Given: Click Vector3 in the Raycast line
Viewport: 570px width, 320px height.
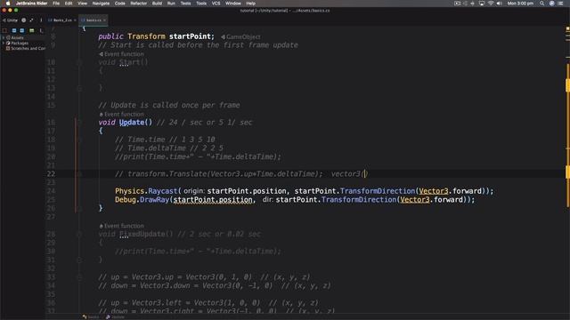Looking at the screenshot, I should click(434, 191).
